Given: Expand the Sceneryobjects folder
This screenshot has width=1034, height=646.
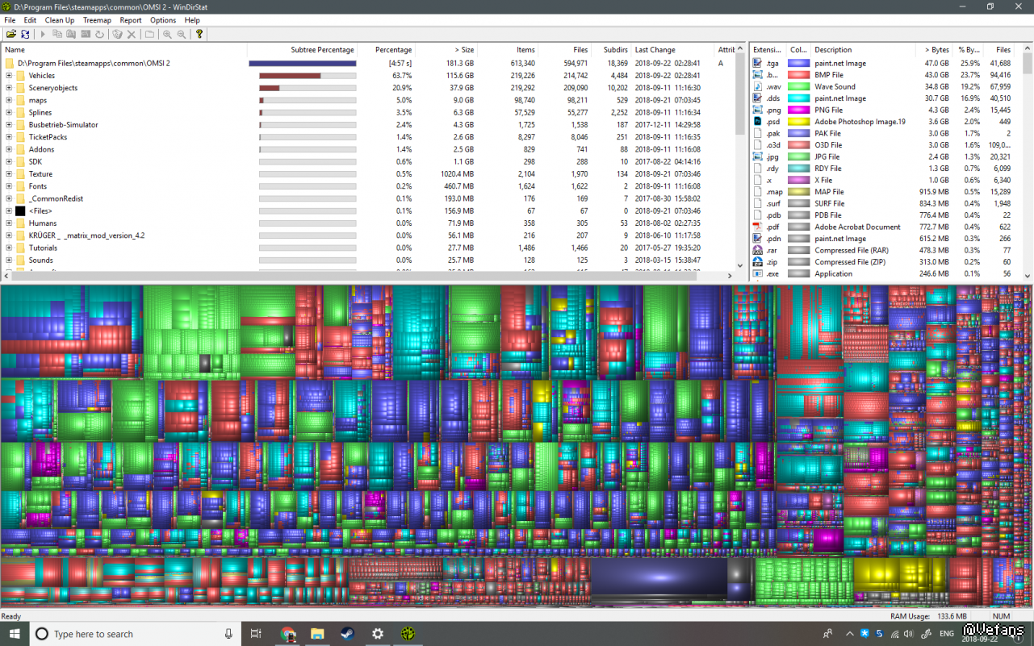Looking at the screenshot, I should tap(9, 88).
